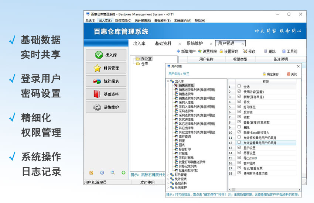314x203 pixels.
Task: Close the 用户管理 tab
Action: [x=242, y=44]
